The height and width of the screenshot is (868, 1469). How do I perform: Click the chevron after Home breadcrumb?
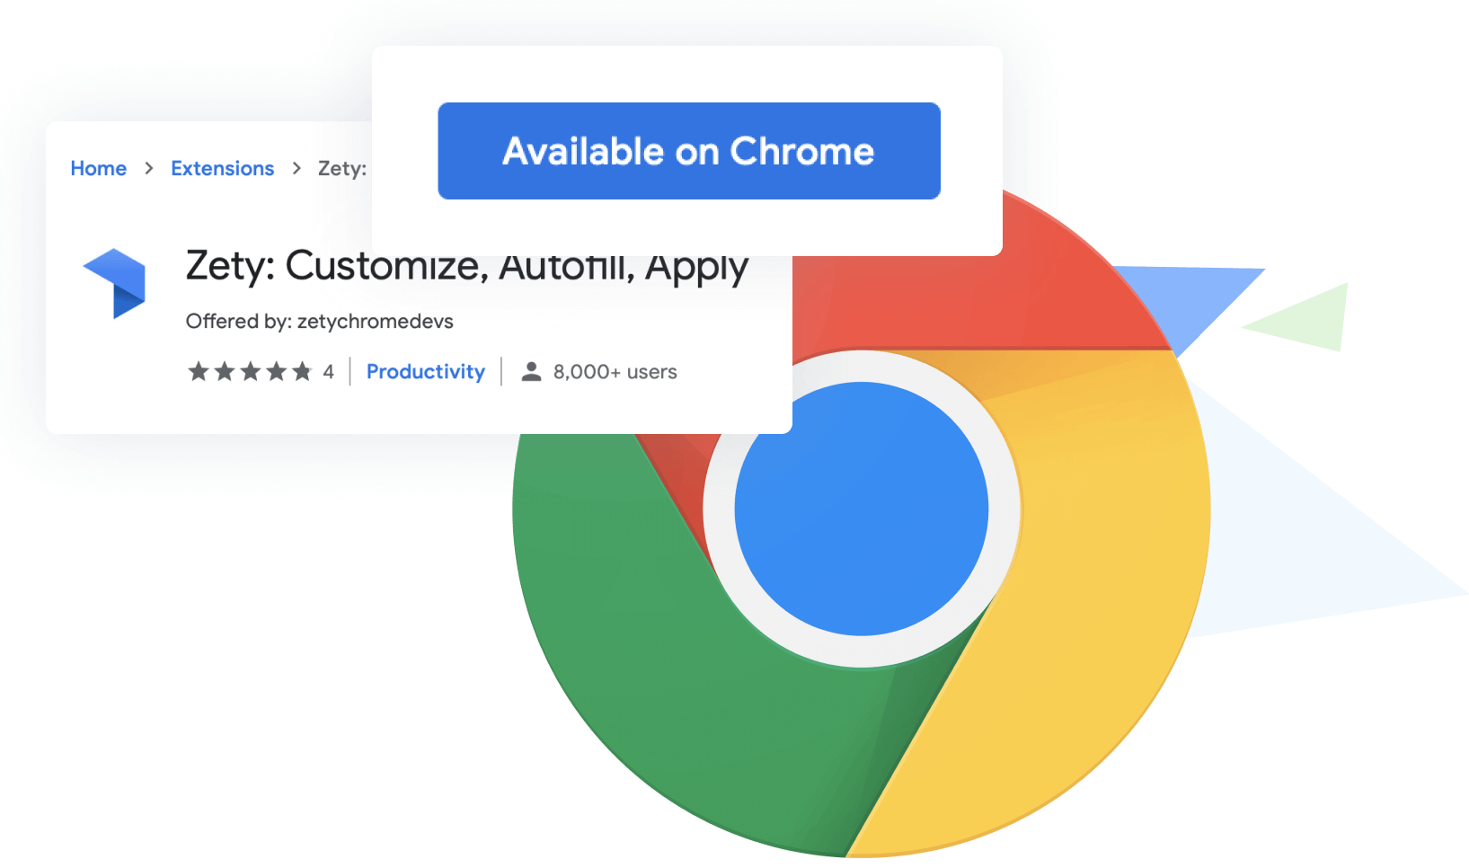pyautogui.click(x=149, y=169)
